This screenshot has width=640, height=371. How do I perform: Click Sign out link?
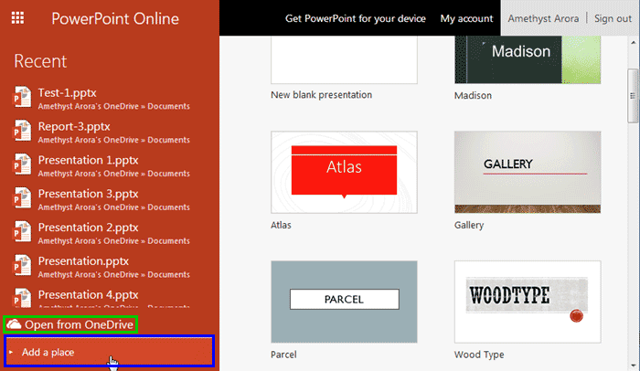click(613, 18)
